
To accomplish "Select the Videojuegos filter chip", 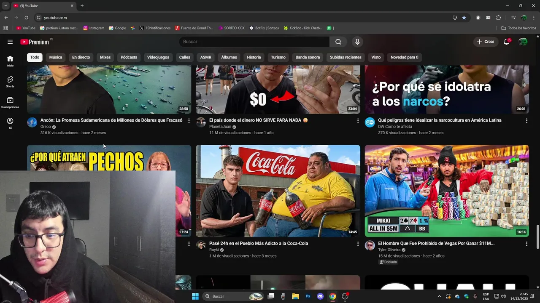I will (158, 57).
